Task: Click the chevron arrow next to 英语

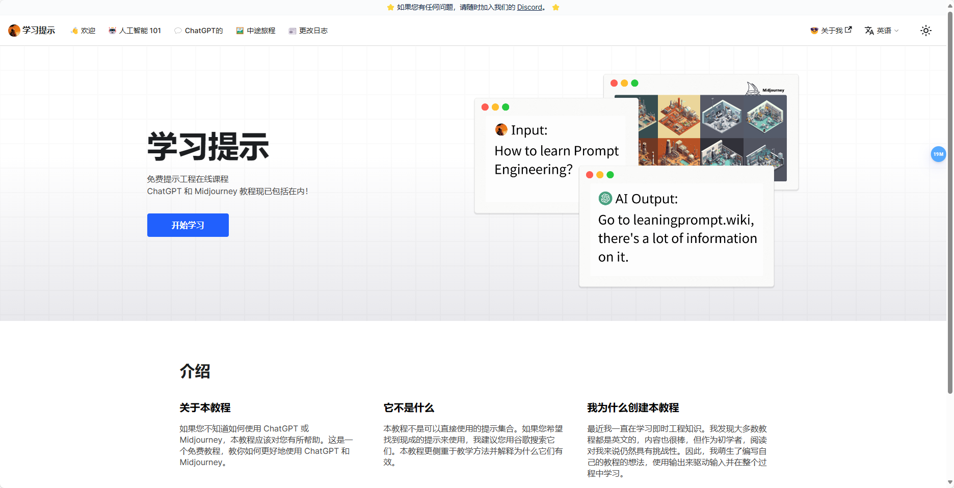Action: tap(896, 31)
